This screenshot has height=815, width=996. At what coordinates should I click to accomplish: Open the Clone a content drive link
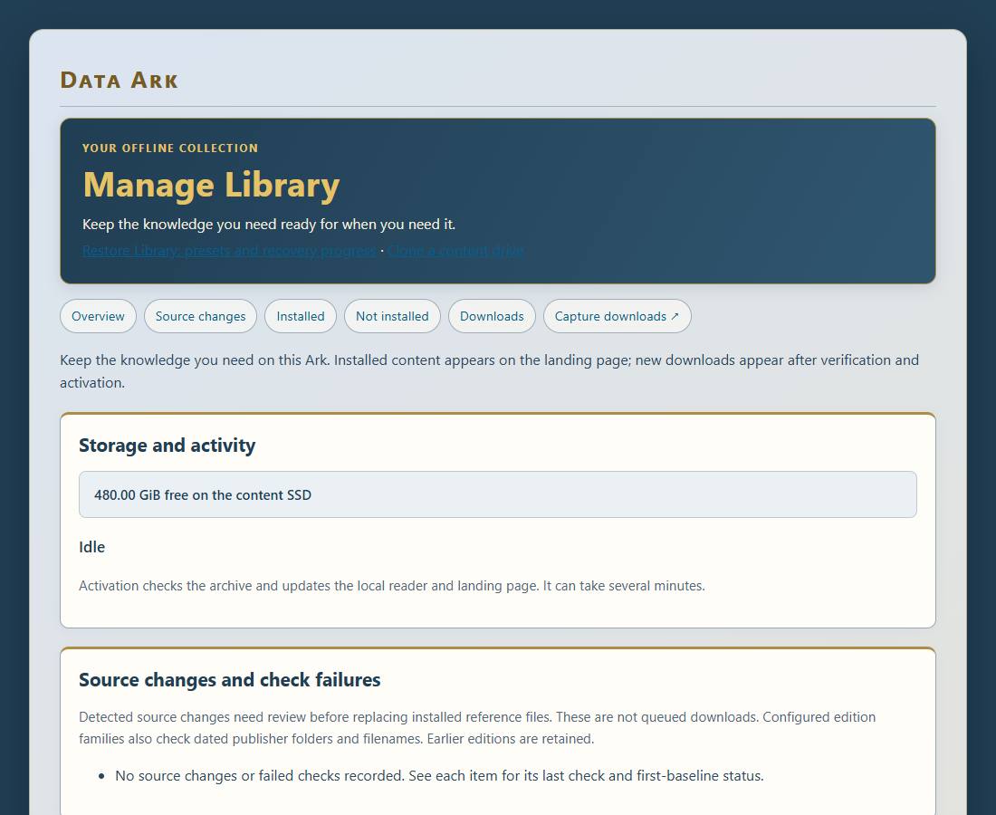tap(455, 251)
